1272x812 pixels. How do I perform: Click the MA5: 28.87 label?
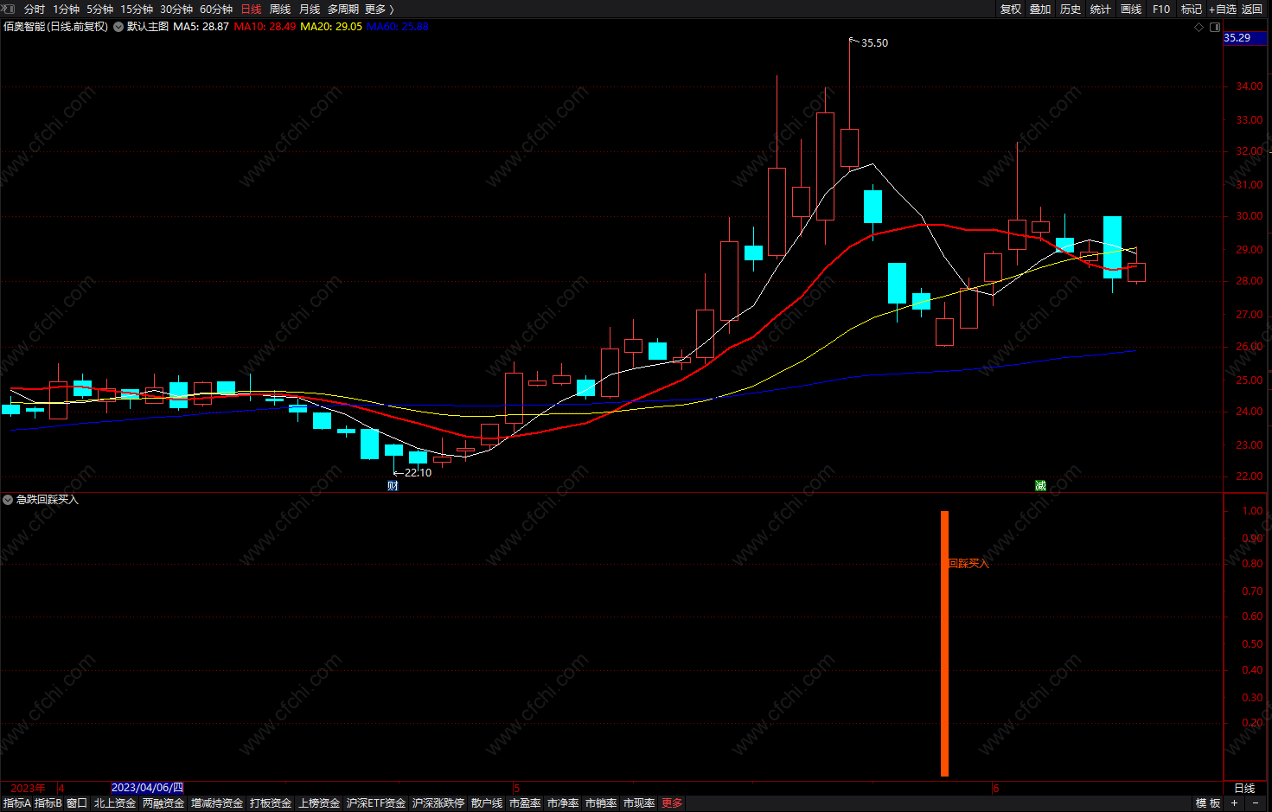pyautogui.click(x=201, y=27)
